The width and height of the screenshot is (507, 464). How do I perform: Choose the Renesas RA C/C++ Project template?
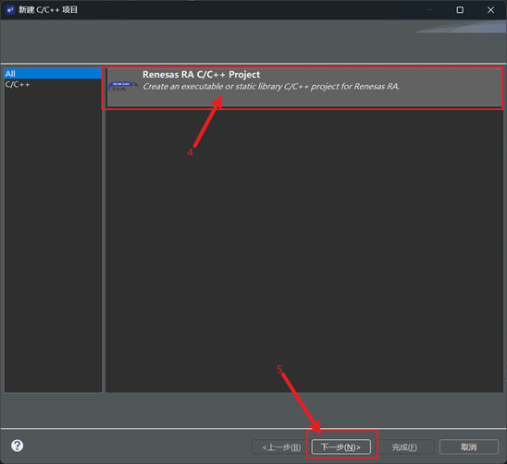pyautogui.click(x=304, y=88)
